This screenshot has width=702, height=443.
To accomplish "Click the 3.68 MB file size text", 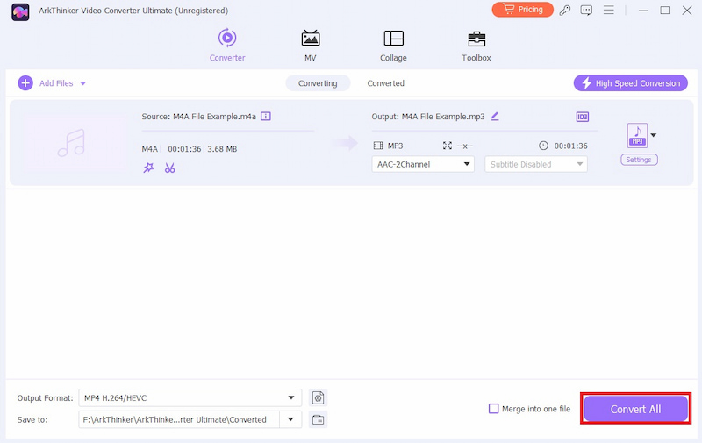I will click(222, 149).
